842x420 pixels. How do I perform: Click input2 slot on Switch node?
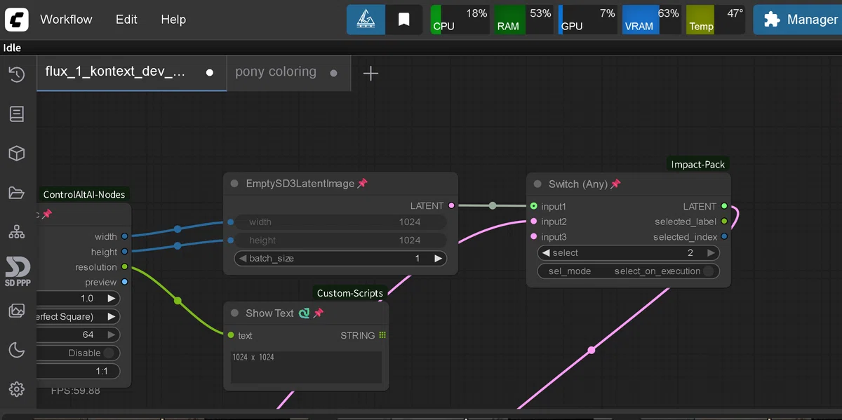(534, 222)
